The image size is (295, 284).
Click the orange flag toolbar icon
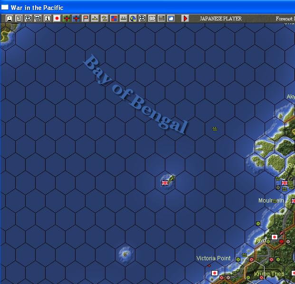(86, 18)
